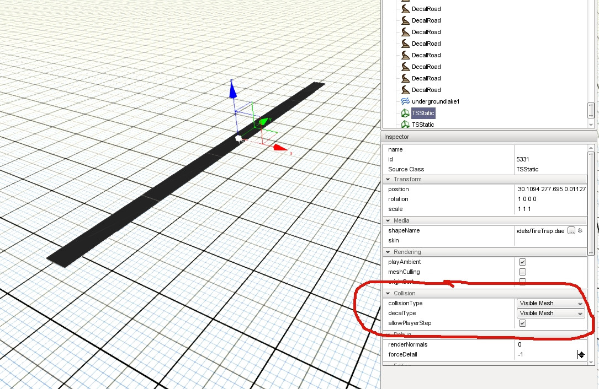Click the collisionType property label
This screenshot has width=599, height=389.
click(x=405, y=303)
